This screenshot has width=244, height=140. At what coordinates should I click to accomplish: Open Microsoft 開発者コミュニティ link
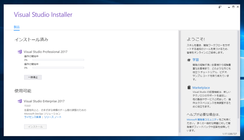click(203, 119)
